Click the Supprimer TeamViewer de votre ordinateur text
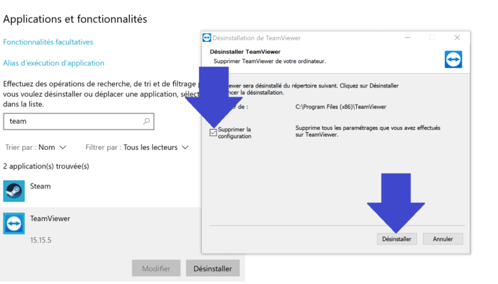This screenshot has height=284, width=498. point(270,62)
